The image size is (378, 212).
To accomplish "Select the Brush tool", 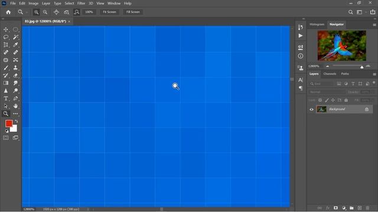I will tap(6, 68).
